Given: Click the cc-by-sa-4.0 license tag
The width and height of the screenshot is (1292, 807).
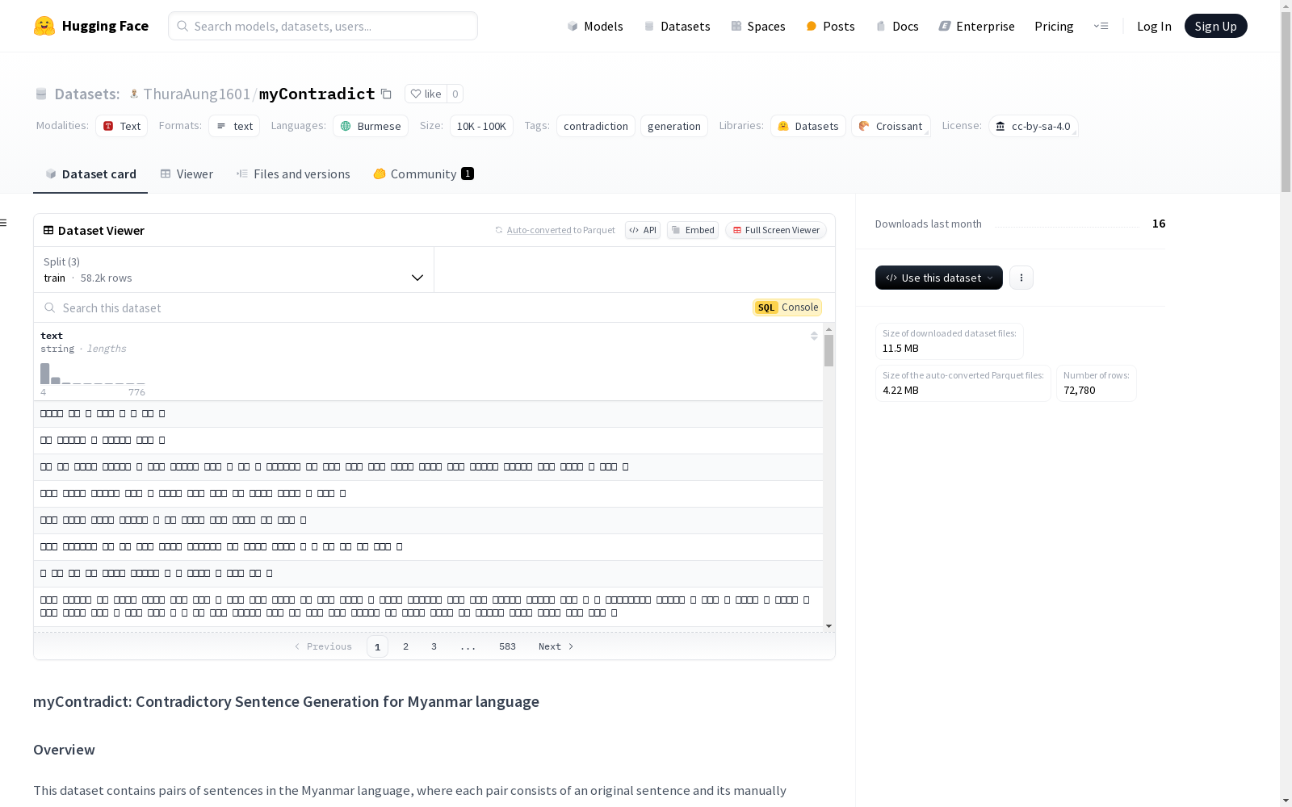Looking at the screenshot, I should [1033, 126].
